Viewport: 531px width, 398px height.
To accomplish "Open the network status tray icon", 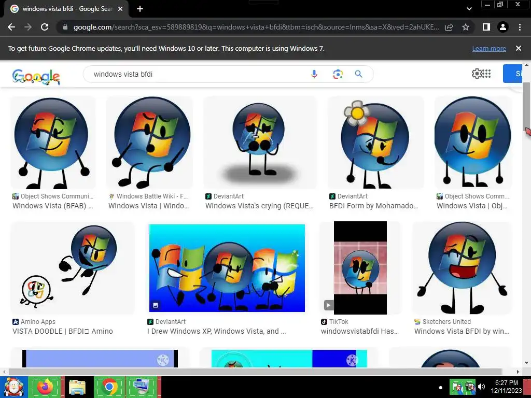I will (x=470, y=387).
